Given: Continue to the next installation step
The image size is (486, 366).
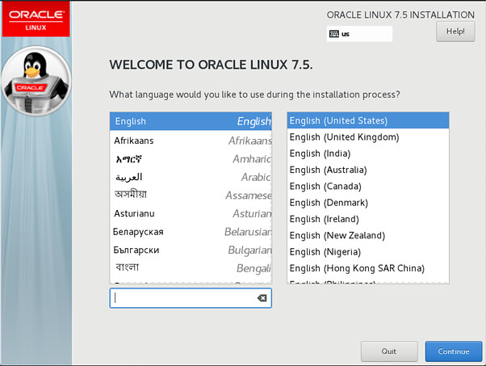Looking at the screenshot, I should pos(454,351).
